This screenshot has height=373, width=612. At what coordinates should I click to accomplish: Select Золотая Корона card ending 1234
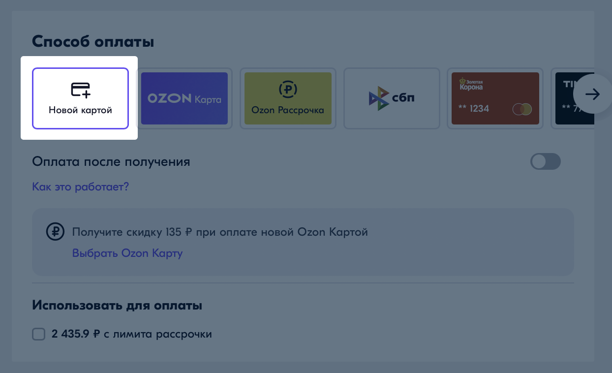495,98
